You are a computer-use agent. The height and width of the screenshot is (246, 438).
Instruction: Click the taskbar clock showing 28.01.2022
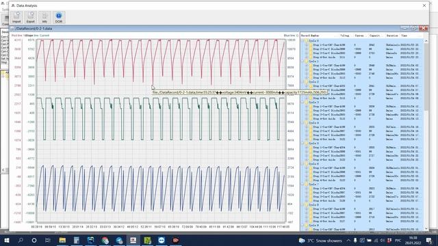click(413, 241)
